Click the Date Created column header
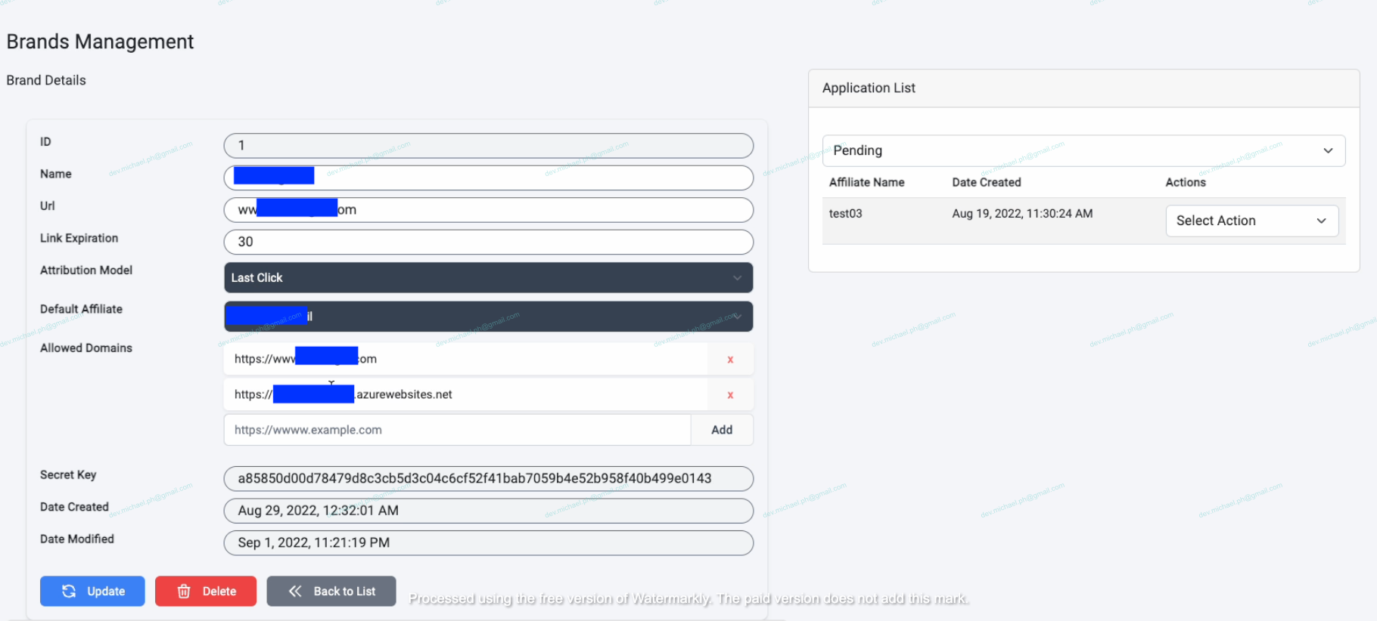 [987, 182]
